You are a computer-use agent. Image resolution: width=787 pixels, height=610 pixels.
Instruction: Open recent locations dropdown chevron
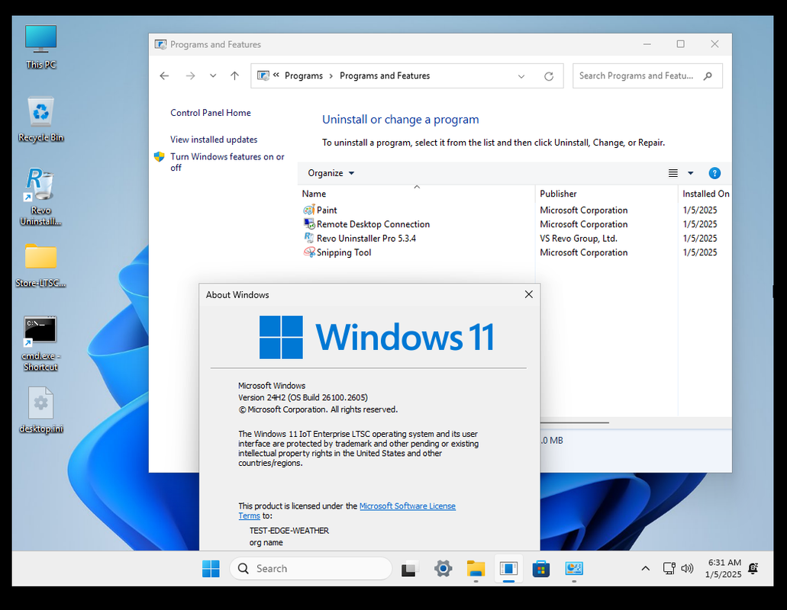pyautogui.click(x=213, y=75)
